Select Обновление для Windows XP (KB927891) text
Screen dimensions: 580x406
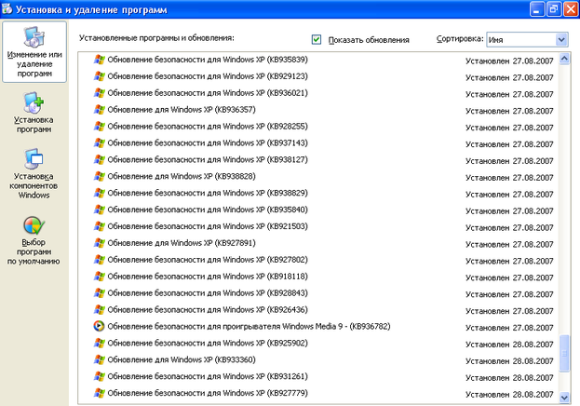point(182,243)
